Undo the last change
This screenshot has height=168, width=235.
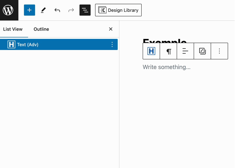pos(57,10)
